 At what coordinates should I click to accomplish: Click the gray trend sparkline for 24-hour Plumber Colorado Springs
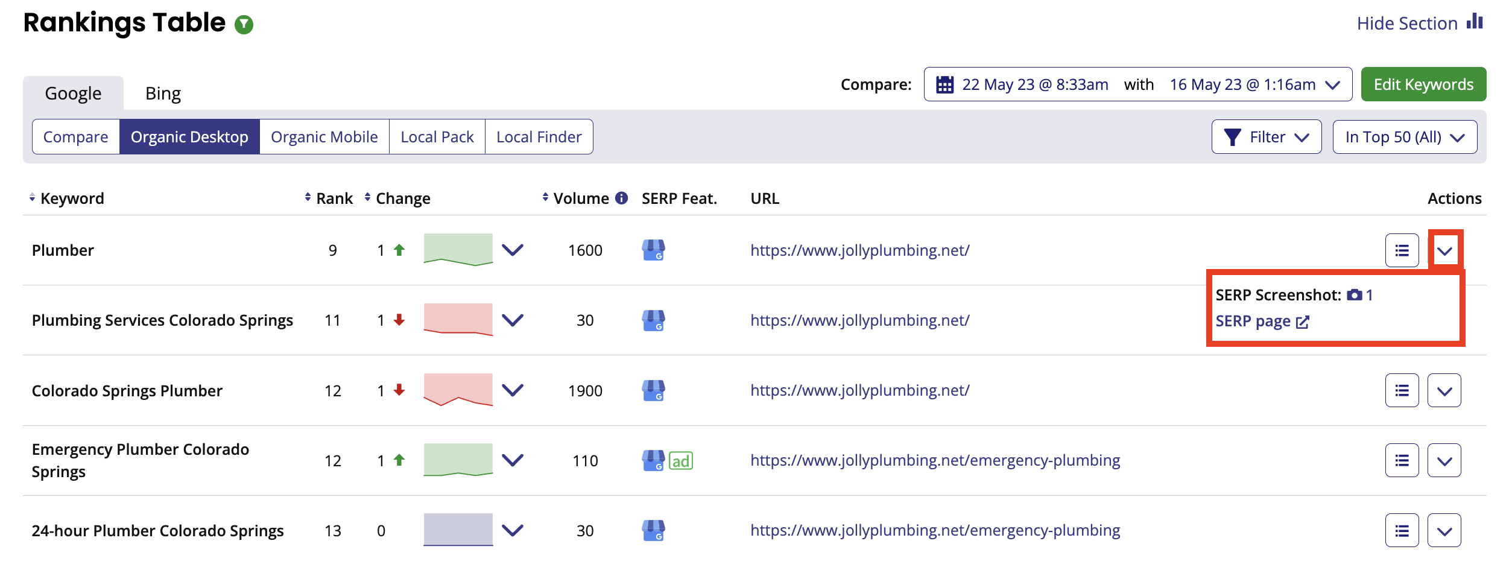(458, 530)
